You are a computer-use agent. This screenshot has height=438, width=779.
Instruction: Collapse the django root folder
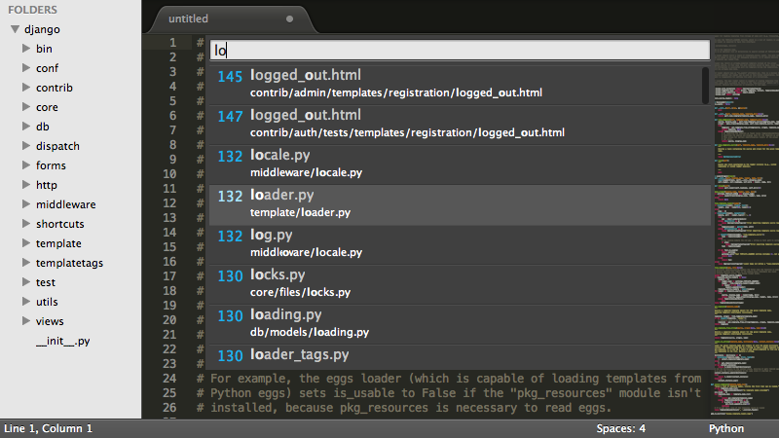click(x=16, y=29)
